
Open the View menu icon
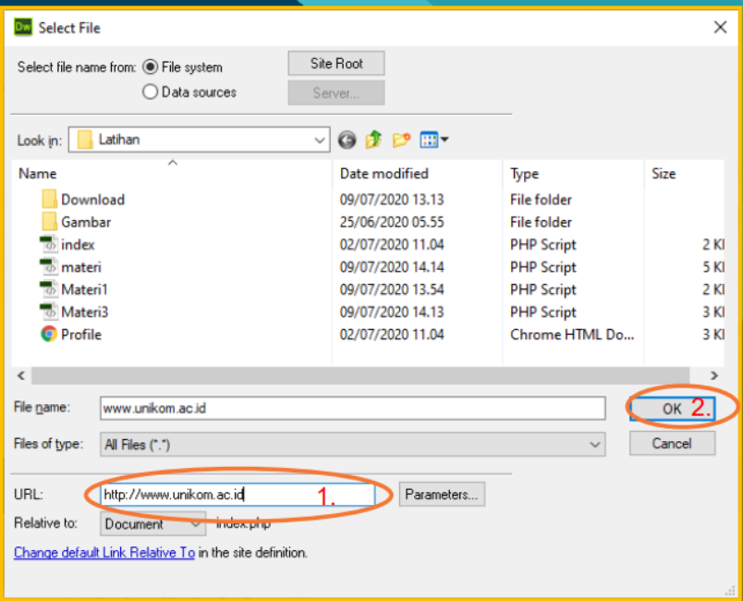[x=433, y=141]
